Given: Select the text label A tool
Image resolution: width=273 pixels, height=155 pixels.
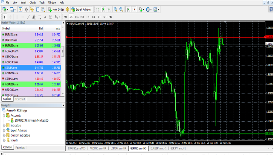Looking at the screenshot, I should click(x=45, y=17).
